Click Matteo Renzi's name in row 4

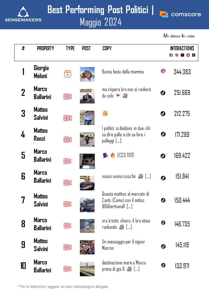41,134
